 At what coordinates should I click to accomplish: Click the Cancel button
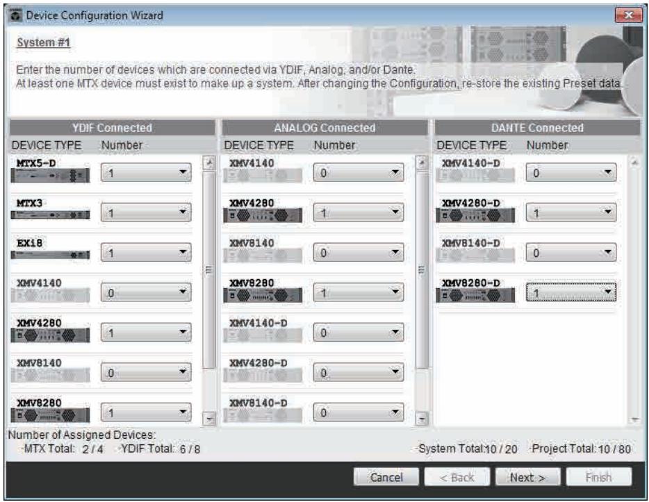(386, 477)
